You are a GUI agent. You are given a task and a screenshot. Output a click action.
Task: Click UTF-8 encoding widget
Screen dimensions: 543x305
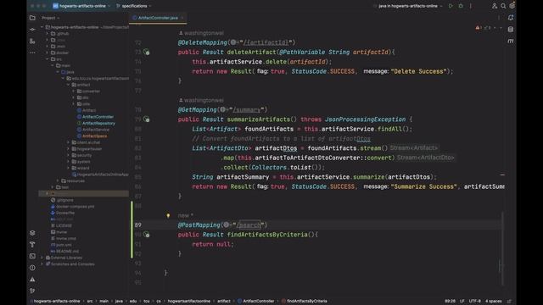[474, 302]
